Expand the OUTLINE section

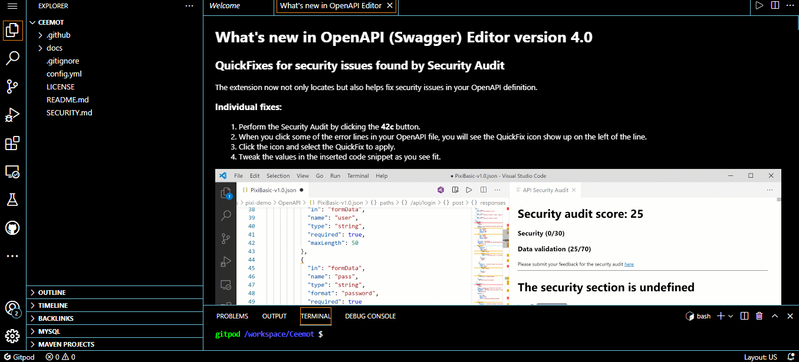coord(115,293)
